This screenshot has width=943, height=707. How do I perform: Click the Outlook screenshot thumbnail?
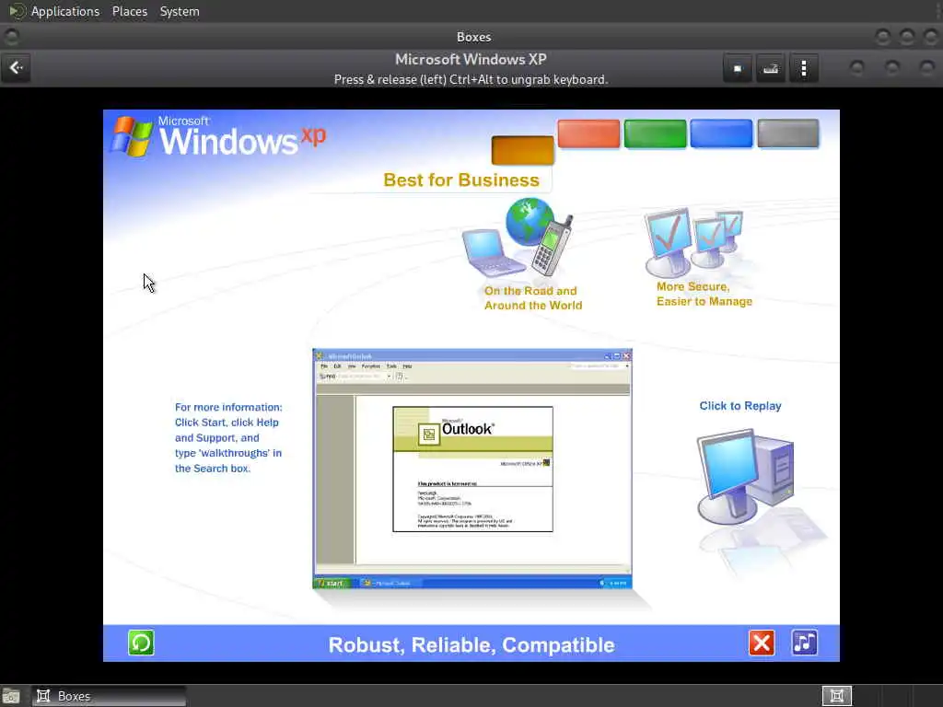point(472,469)
